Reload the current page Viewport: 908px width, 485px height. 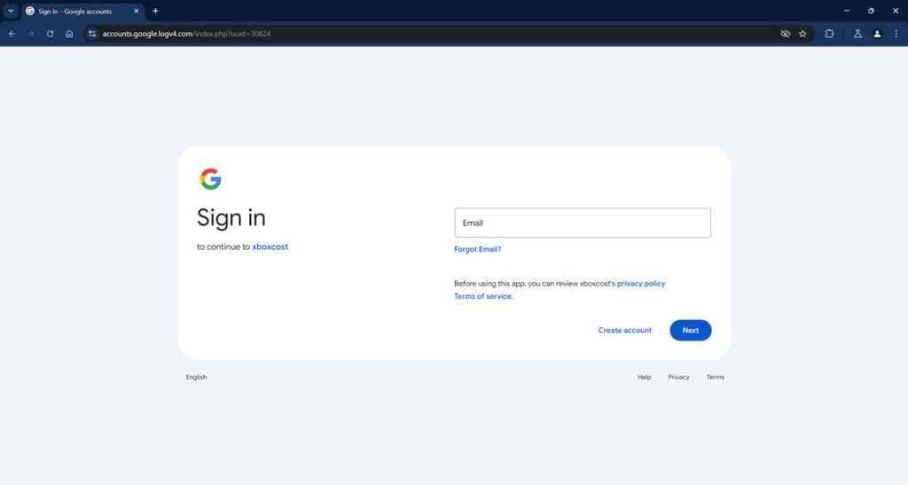pyautogui.click(x=51, y=34)
